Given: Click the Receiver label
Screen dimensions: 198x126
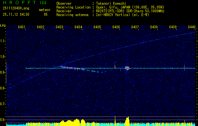Looking at the screenshot, I should pos(64,11).
